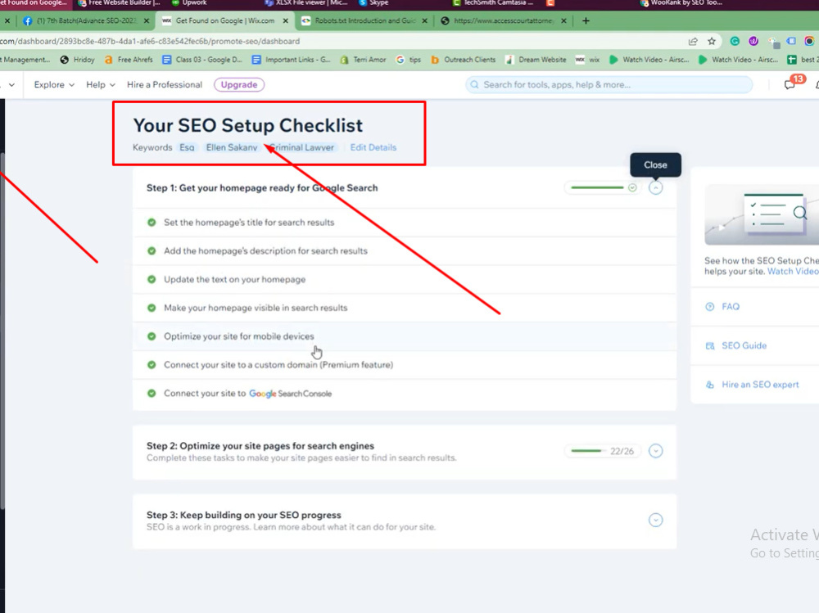Open the Upwork bookmark in top bar

[x=189, y=3]
